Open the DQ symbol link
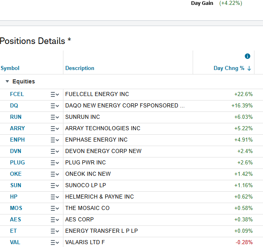Image resolution: width=263 pixels, height=247 pixels. [x=14, y=105]
